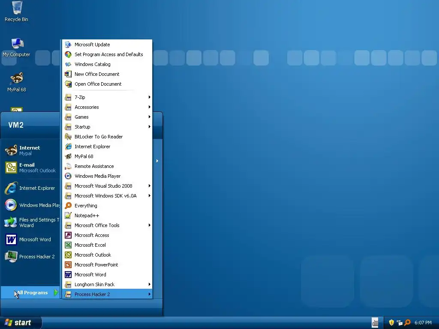Screen dimensions: 439x329
Task: Open Files and Settings Transfer Wizard
Action: coord(31,222)
